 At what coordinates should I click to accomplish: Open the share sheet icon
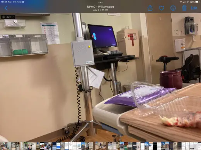click(x=150, y=8)
